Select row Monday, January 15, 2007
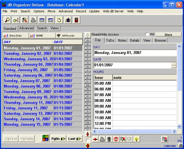This screenshot has width=184, height=149. point(43,124)
